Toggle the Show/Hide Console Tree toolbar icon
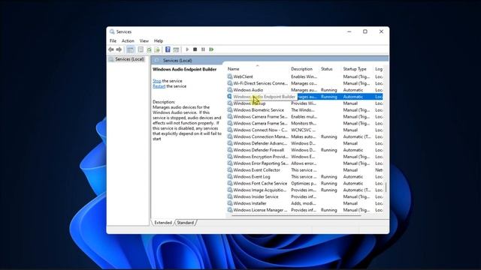 click(130, 49)
